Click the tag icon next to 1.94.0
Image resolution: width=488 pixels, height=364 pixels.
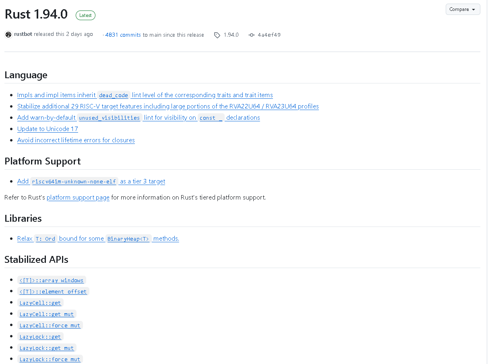click(217, 35)
